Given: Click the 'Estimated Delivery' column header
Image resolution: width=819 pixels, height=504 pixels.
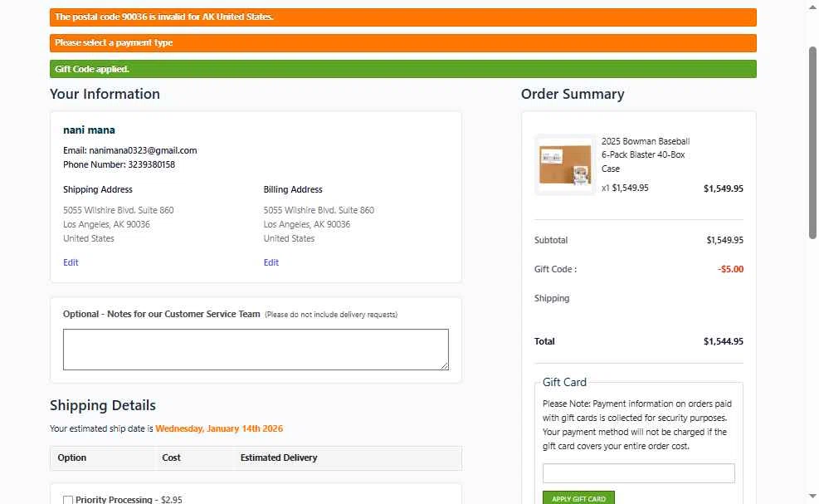Looking at the screenshot, I should click(279, 458).
